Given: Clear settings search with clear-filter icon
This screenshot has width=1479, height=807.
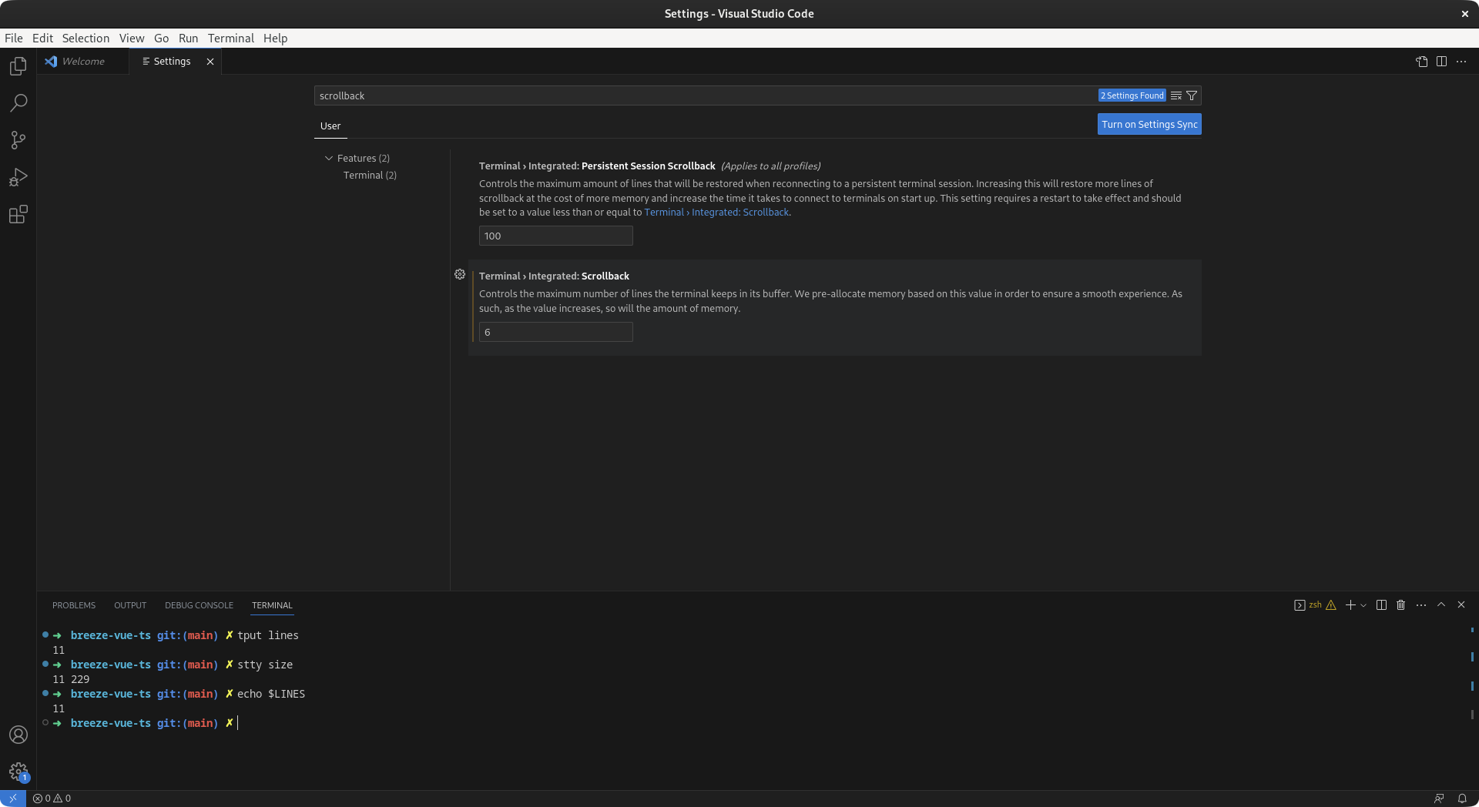Looking at the screenshot, I should click(1175, 95).
